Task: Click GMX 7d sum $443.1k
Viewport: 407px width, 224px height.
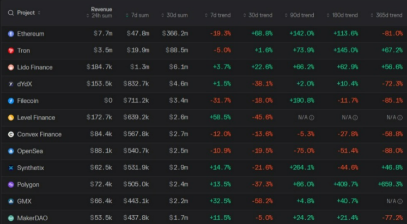Action: click(136, 201)
